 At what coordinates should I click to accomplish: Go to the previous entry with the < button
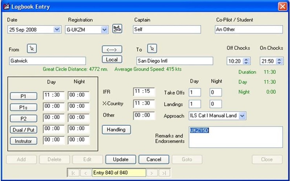[x=86, y=173]
